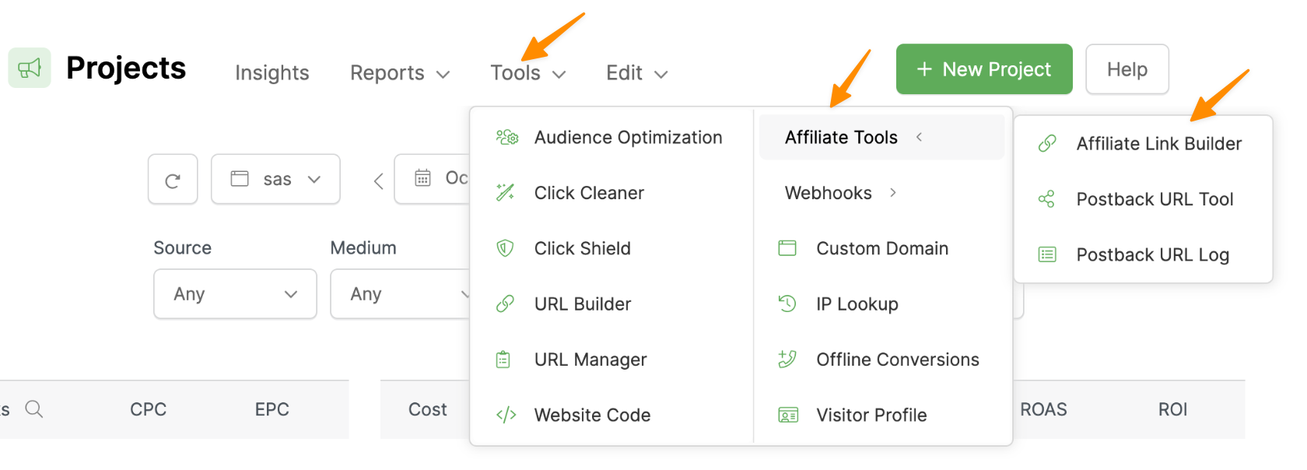Click the Visitor Profile card icon

(787, 416)
